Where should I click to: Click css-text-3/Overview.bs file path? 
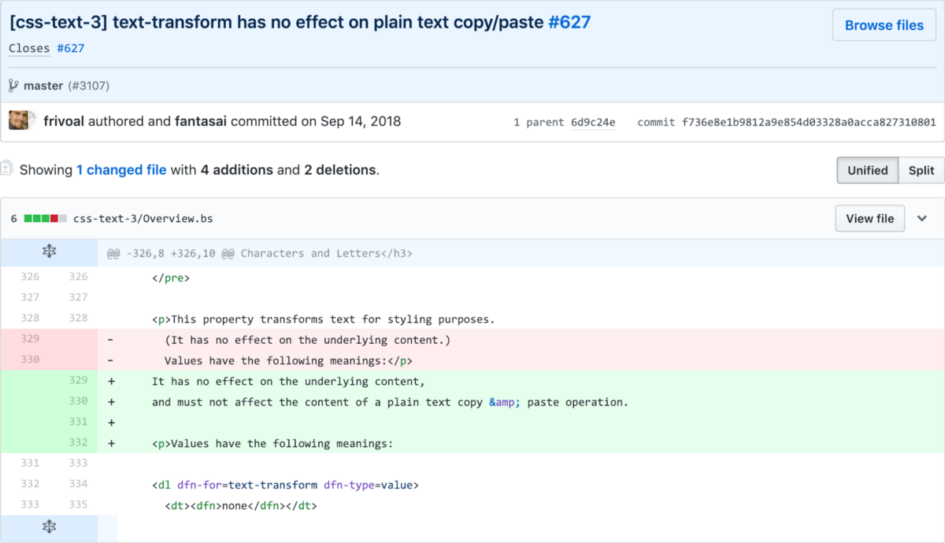[143, 218]
